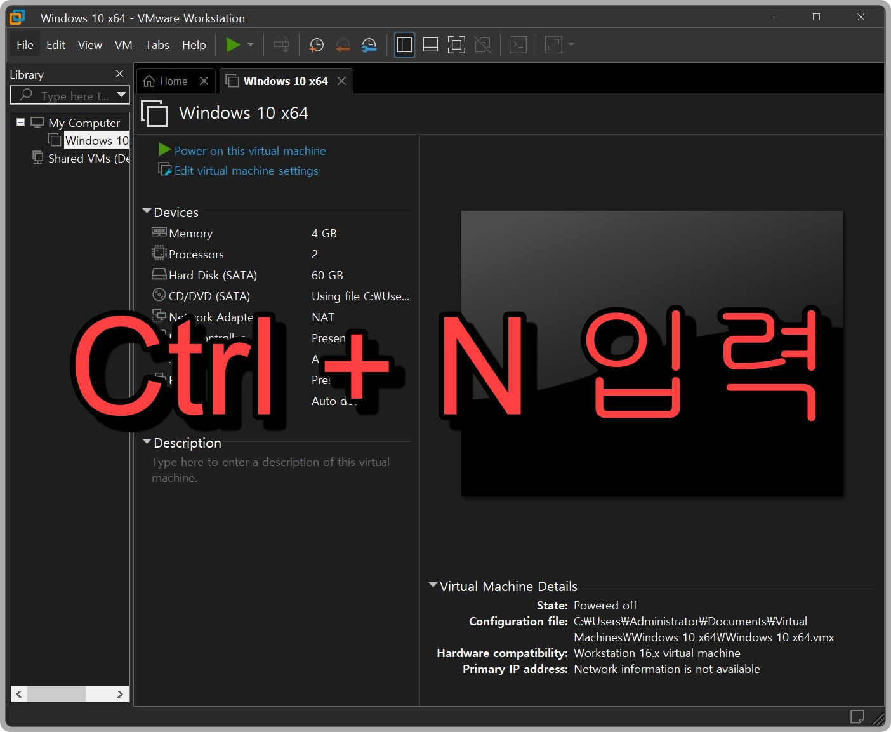891x732 pixels.
Task: Collapse the Virtual Machine Details section
Action: tap(433, 585)
